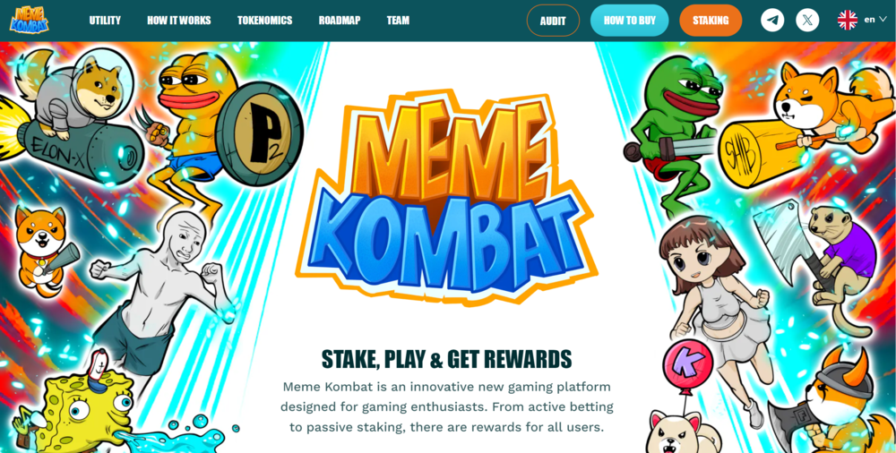The width and height of the screenshot is (896, 453).
Task: Go to How It Works section
Action: point(179,21)
